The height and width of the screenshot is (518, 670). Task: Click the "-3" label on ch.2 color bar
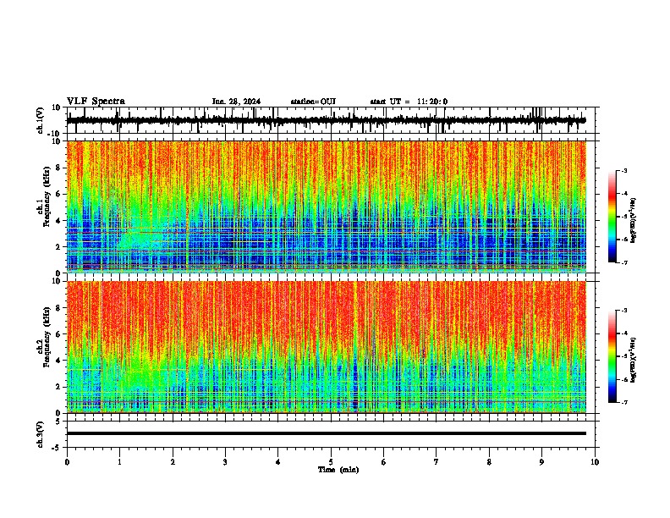pos(624,311)
